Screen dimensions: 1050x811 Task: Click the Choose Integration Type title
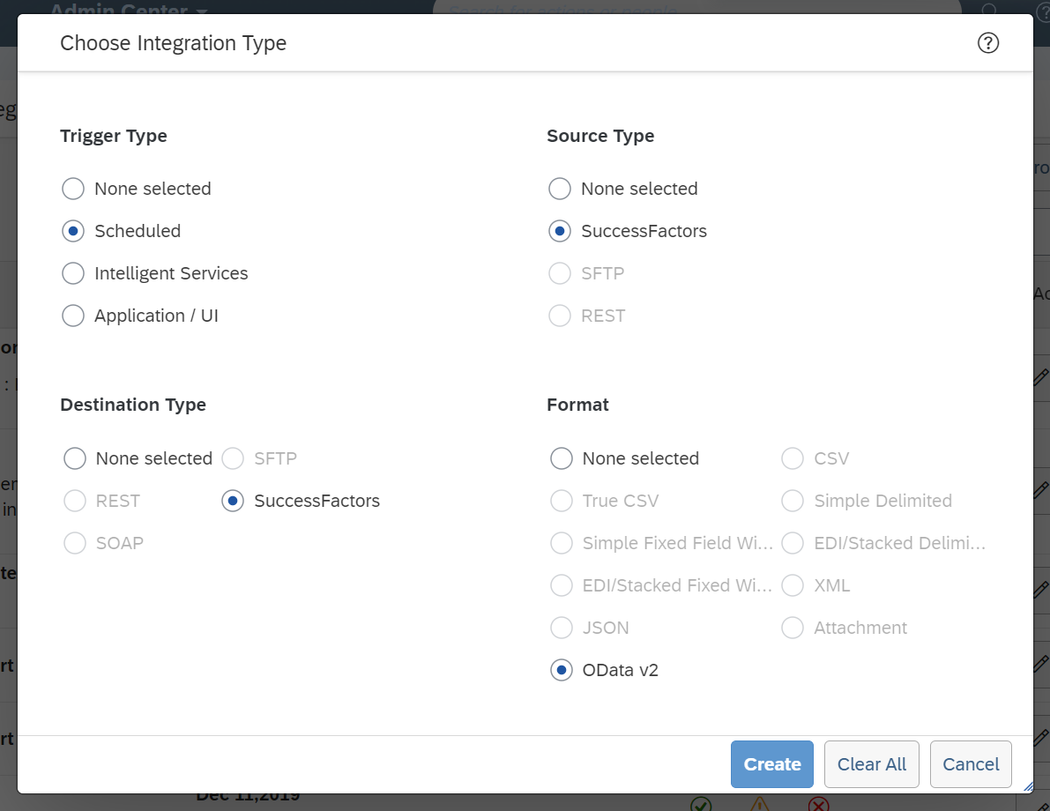(174, 43)
